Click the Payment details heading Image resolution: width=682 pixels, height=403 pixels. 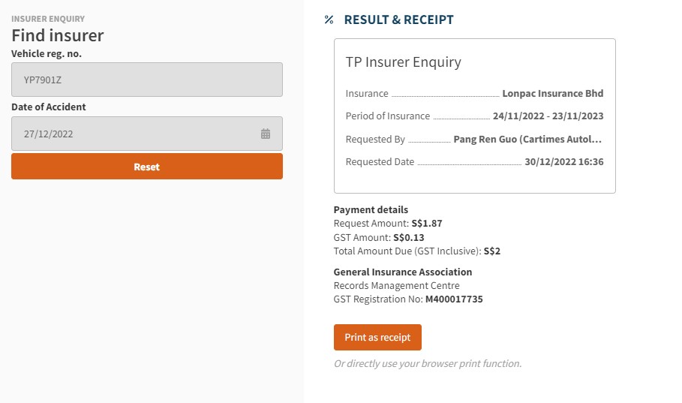pos(371,210)
